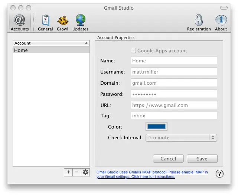Click the Cancel button
The width and height of the screenshot is (238, 195).
coord(168,159)
